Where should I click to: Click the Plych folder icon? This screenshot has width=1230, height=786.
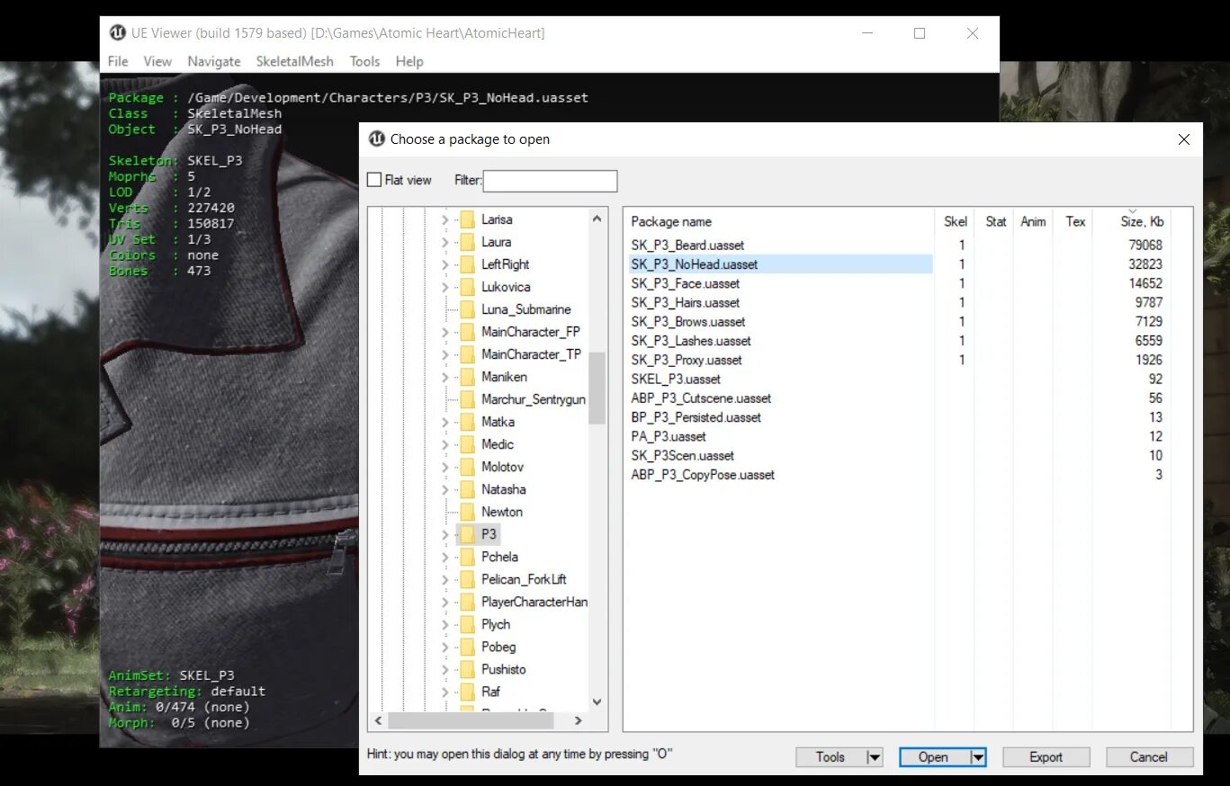(467, 624)
